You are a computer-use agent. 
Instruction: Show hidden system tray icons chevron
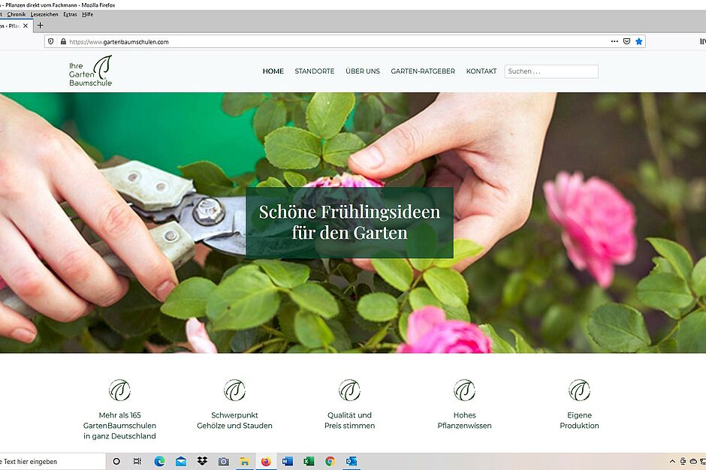[x=672, y=461]
